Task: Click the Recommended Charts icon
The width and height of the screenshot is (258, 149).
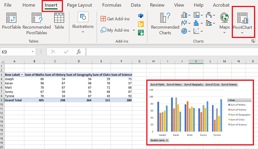Action: point(165,18)
